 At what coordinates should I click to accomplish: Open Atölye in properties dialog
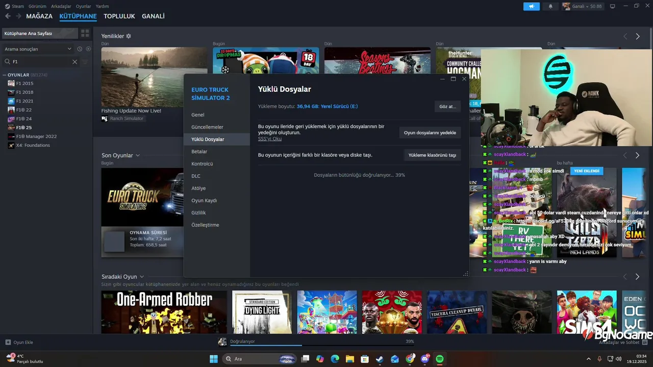[217, 188]
